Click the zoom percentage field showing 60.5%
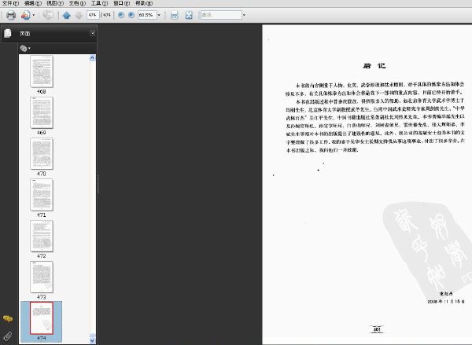This screenshot has width=472, height=345. coord(147,15)
